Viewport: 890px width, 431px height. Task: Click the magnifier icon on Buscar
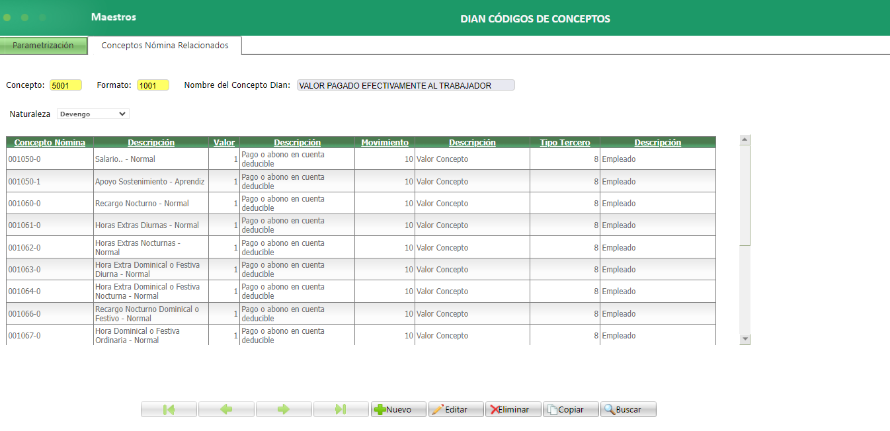610,409
